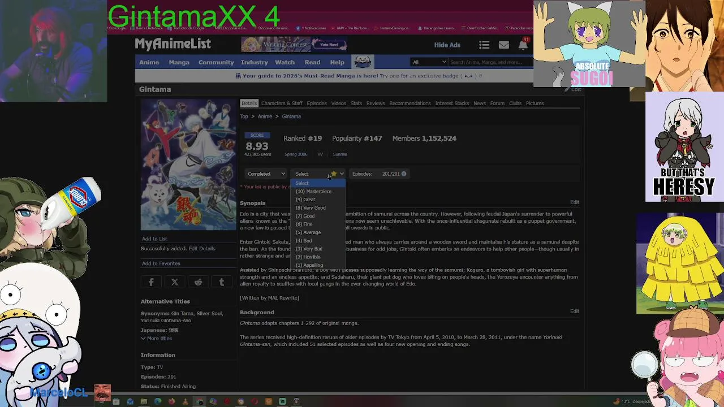This screenshot has height=407, width=724.
Task: Click the plus icon beside Episodes 201/201
Action: click(404, 174)
